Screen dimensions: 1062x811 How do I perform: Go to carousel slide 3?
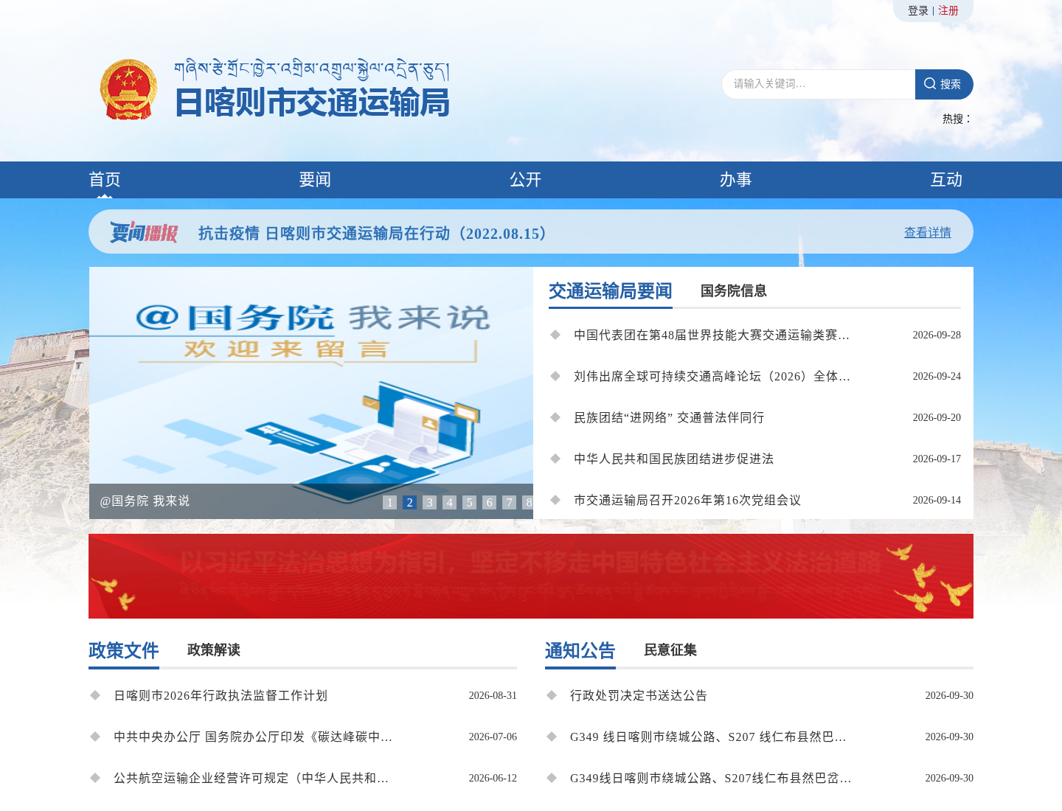[x=430, y=503]
